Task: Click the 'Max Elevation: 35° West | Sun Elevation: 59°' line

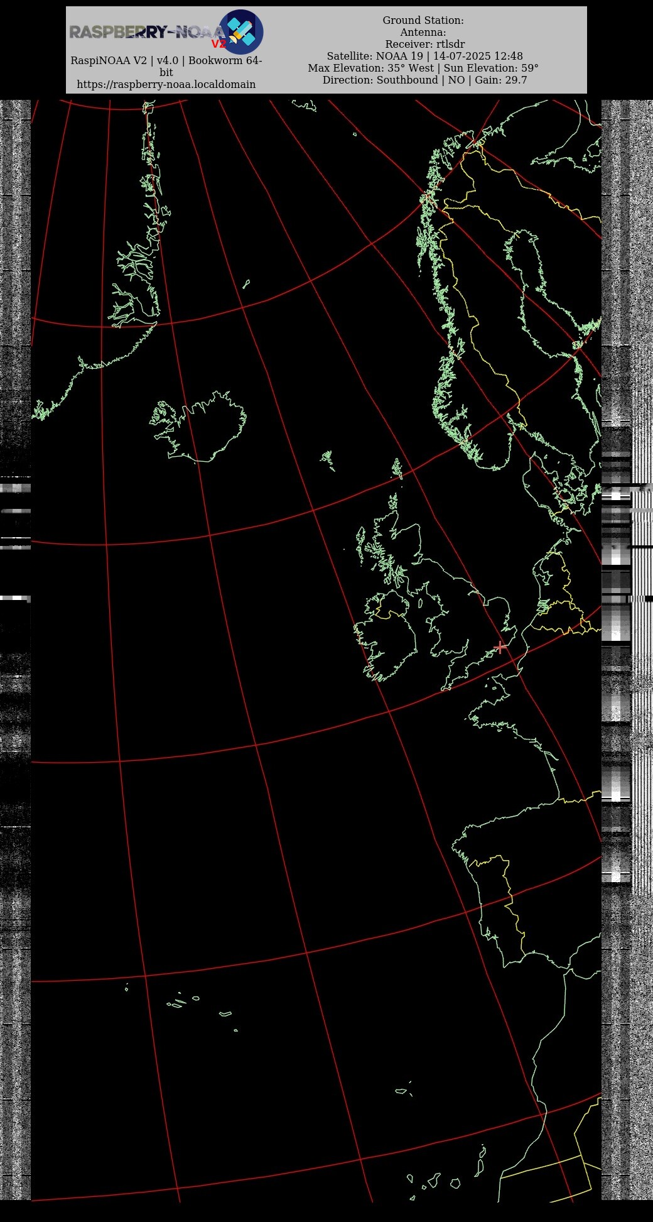Action: (423, 68)
